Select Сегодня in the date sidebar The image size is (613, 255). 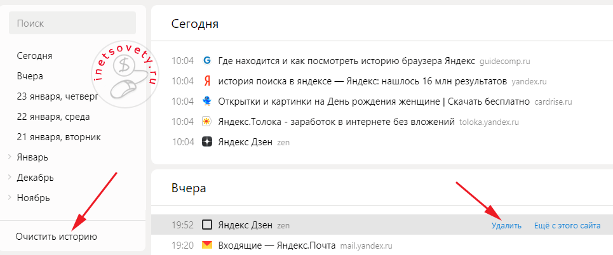click(34, 56)
